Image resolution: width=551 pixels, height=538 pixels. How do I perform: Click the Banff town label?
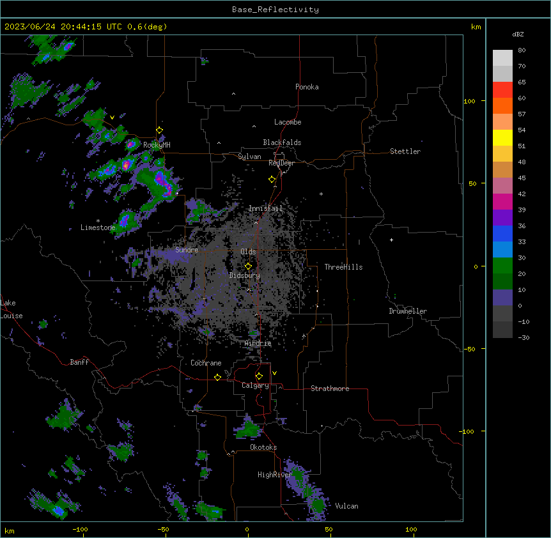click(x=79, y=362)
